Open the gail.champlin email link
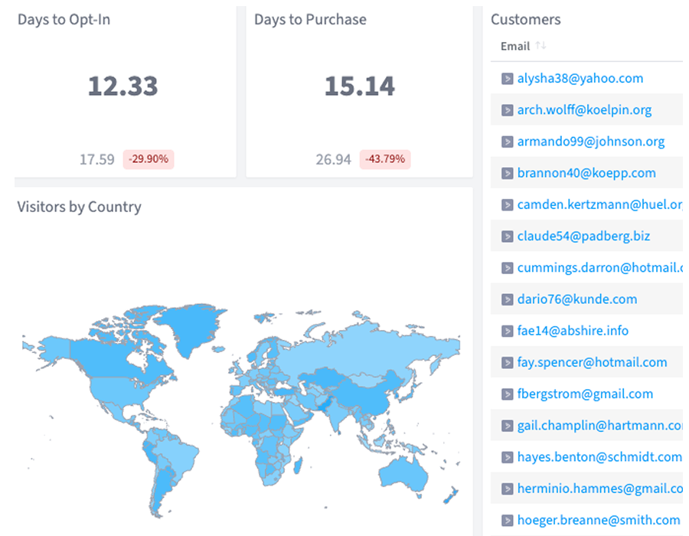This screenshot has height=536, width=689. (x=599, y=425)
